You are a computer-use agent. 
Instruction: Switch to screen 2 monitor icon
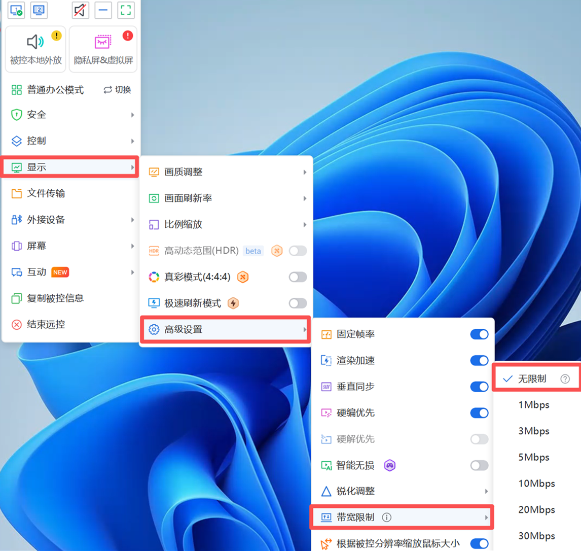(x=39, y=10)
